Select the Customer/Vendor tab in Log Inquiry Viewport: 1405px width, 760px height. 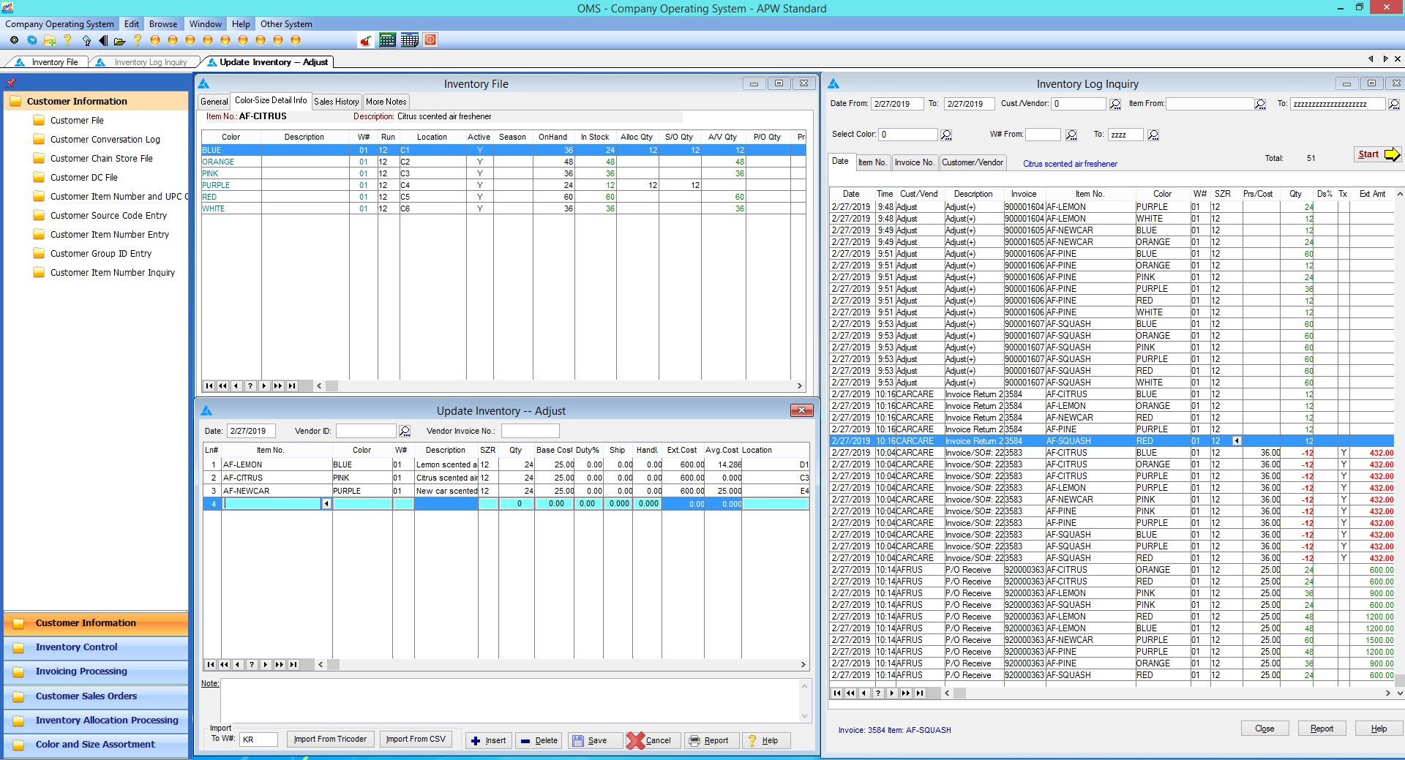(973, 162)
